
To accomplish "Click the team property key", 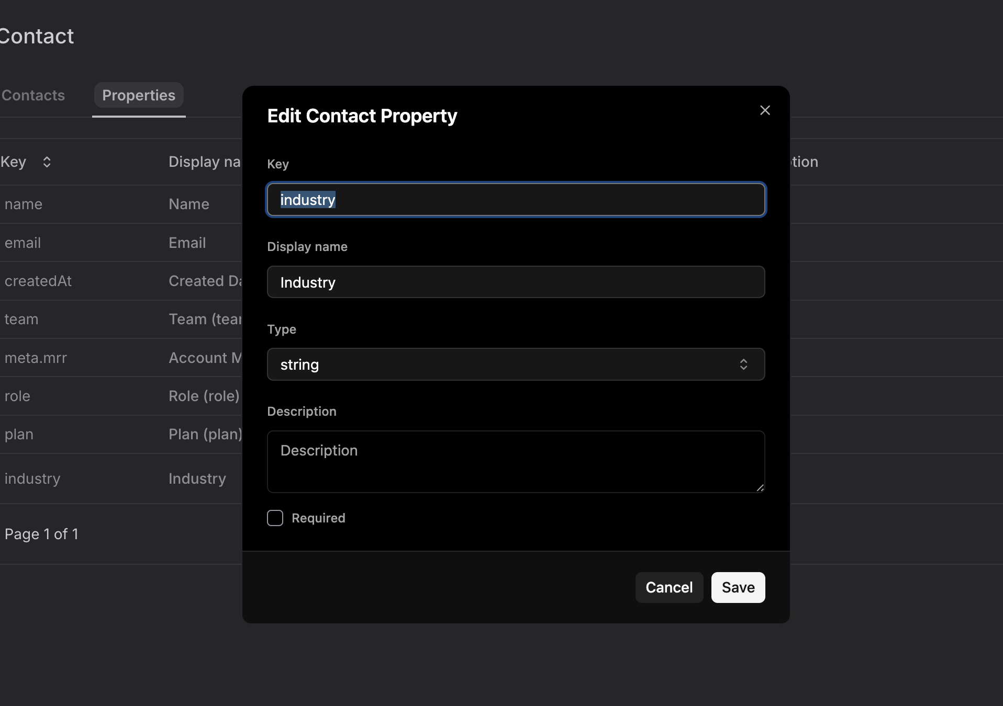I will point(21,320).
